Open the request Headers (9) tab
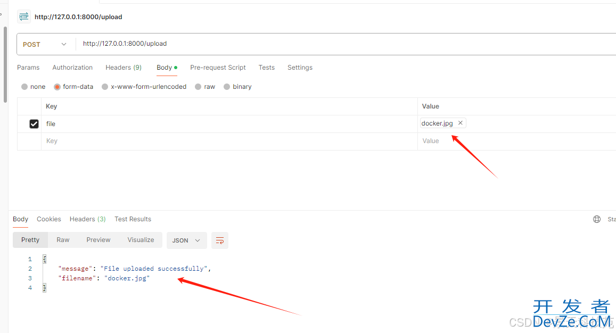 (x=124, y=68)
